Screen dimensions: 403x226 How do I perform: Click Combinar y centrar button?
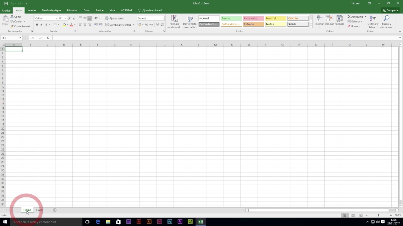118,25
